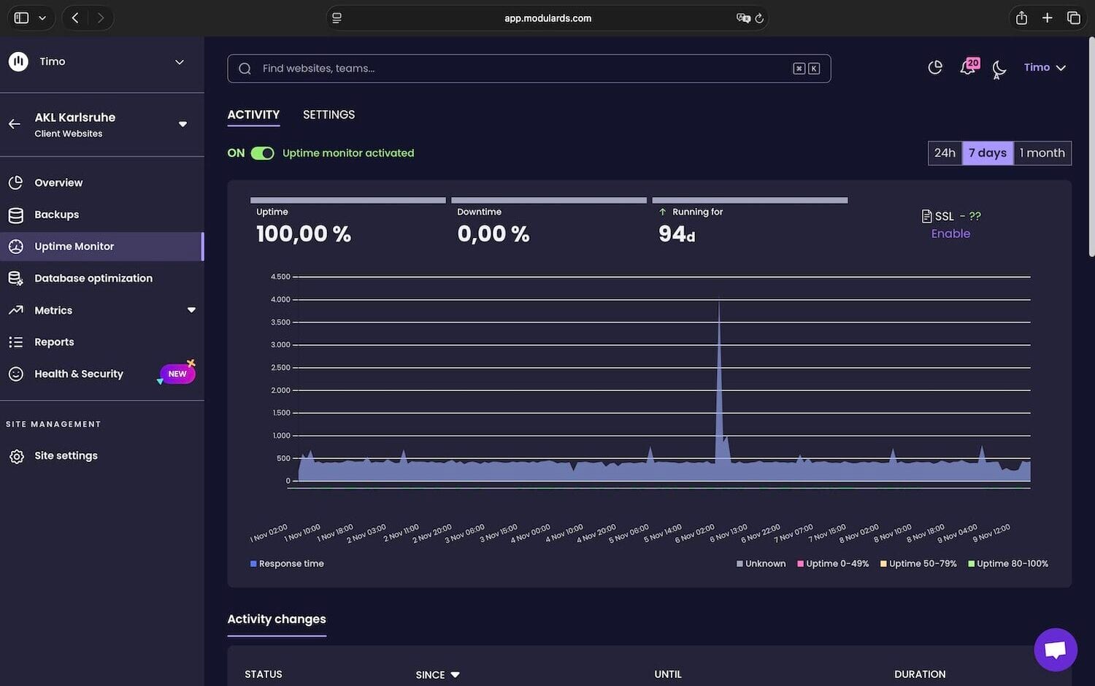
Task: Select the Uptime Monitor icon
Action: (16, 246)
